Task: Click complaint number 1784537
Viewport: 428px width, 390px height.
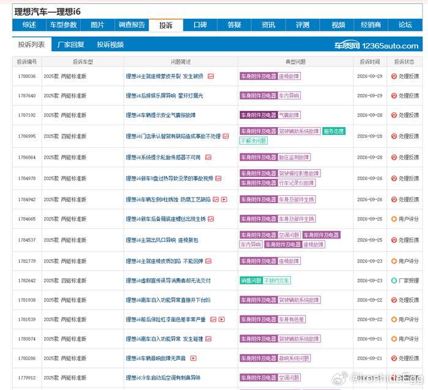Action: click(x=27, y=240)
